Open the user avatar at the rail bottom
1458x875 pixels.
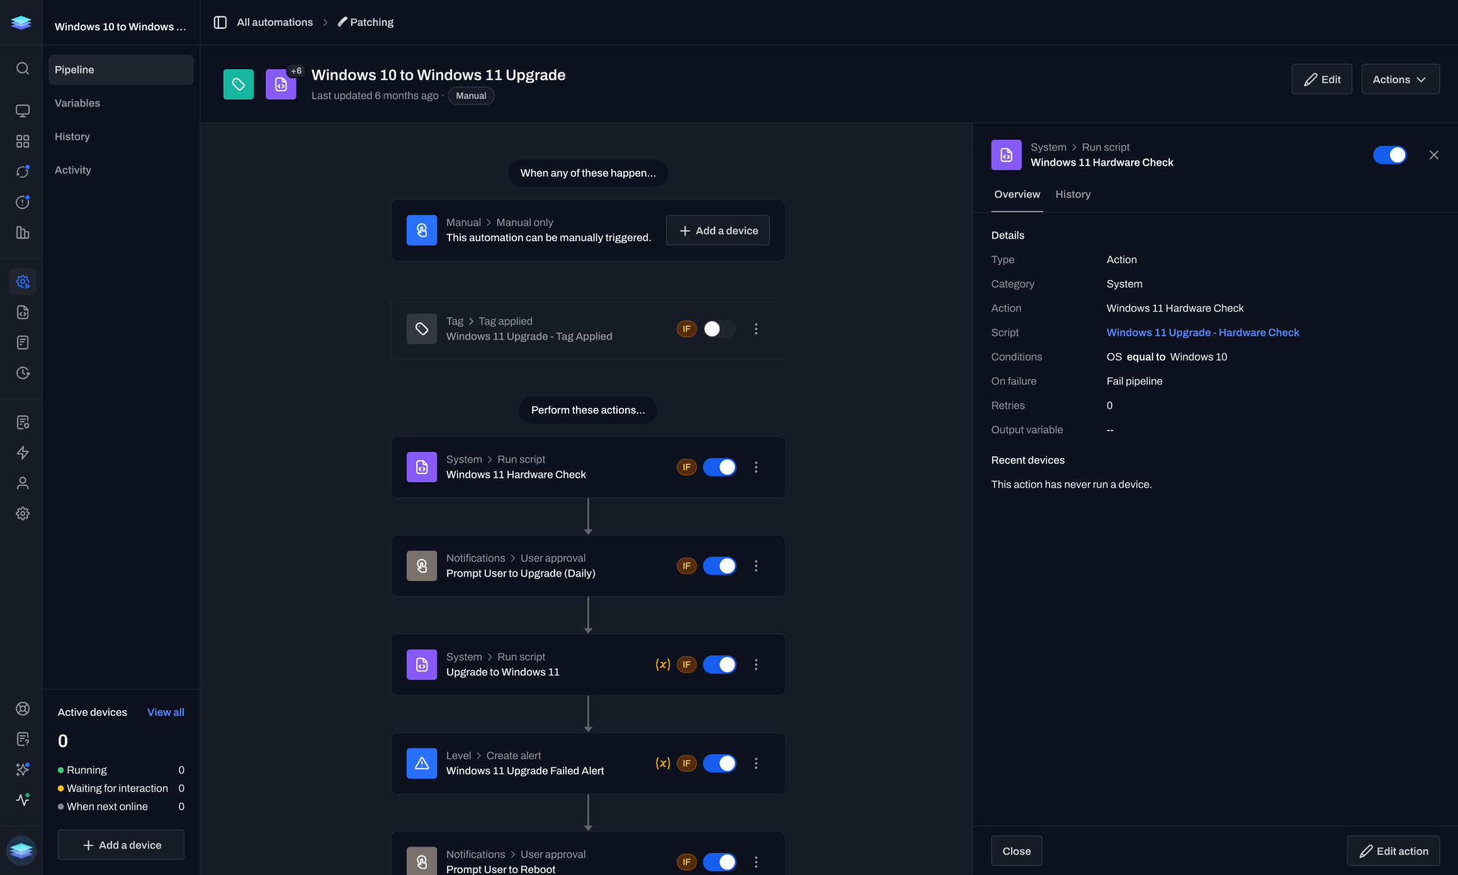tap(21, 850)
